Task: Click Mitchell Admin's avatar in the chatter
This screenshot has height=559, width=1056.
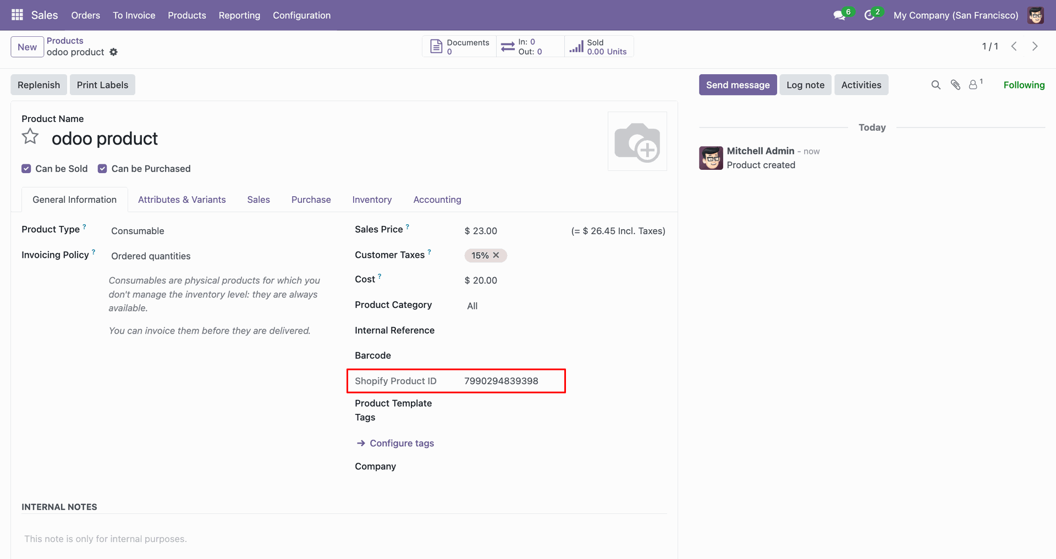Action: tap(711, 158)
